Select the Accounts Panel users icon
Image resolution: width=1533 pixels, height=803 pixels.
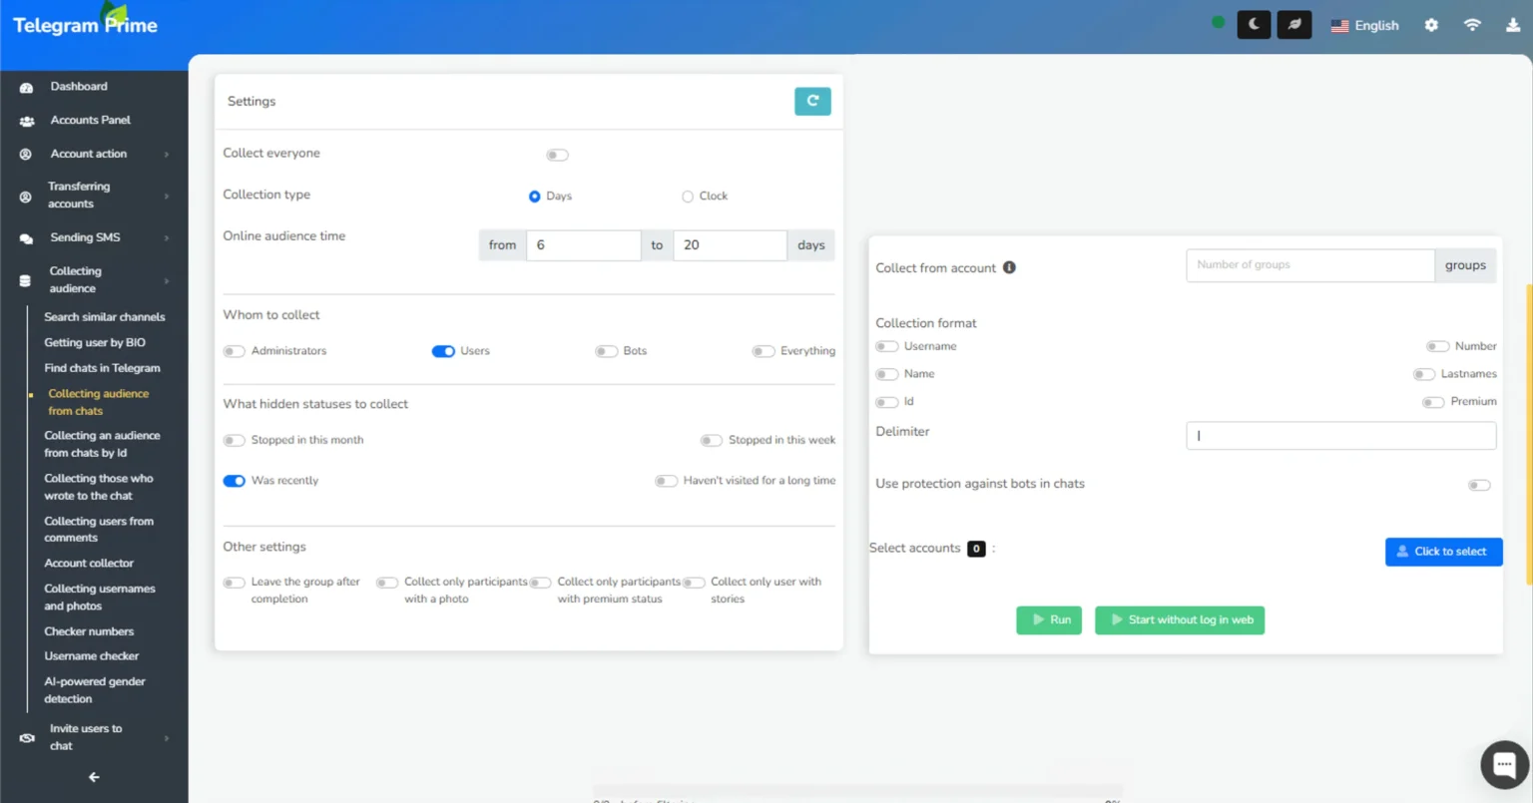(x=25, y=120)
